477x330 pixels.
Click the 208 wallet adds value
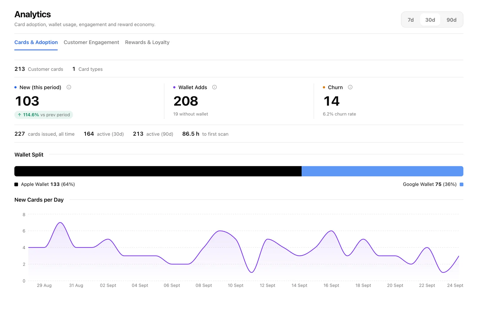186,101
